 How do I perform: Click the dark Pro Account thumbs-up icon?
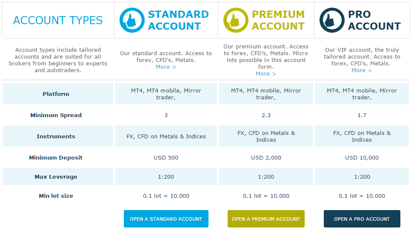[x=332, y=20]
